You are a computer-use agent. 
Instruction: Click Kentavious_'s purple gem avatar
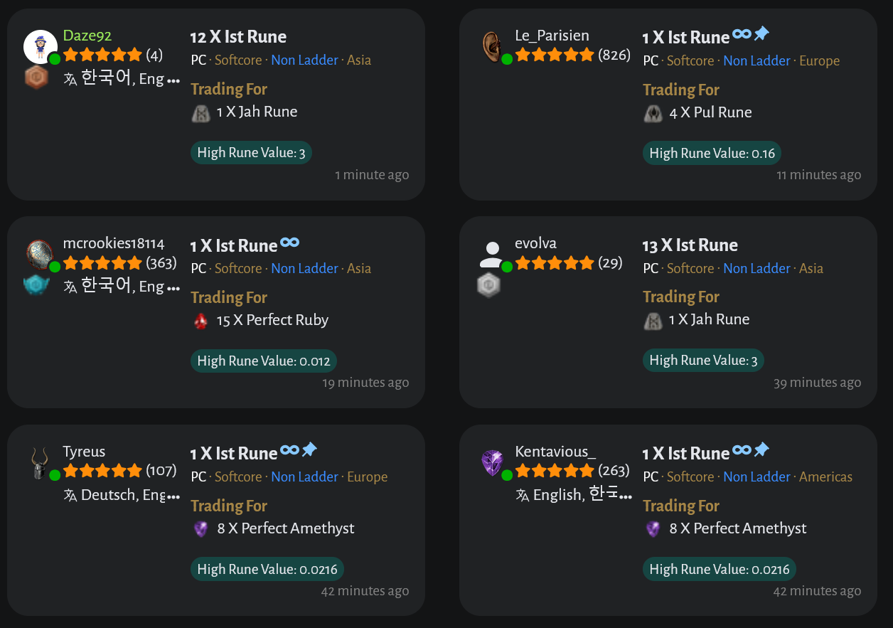(x=492, y=463)
